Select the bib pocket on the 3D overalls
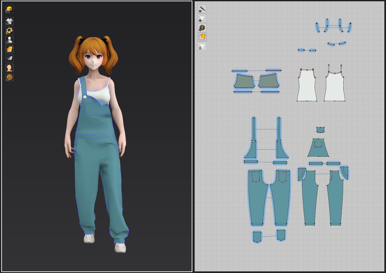This screenshot has width=386, height=273. tap(94, 109)
